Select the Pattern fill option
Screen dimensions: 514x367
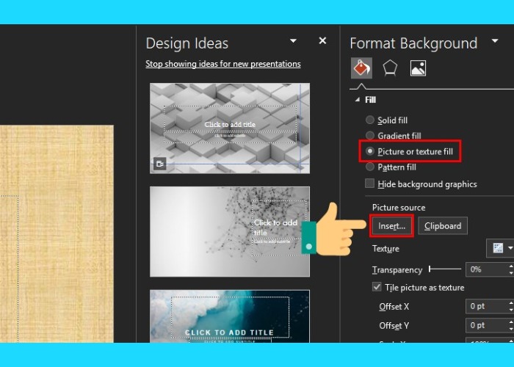coord(391,167)
